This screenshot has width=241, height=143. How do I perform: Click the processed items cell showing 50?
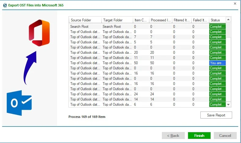[161, 63]
